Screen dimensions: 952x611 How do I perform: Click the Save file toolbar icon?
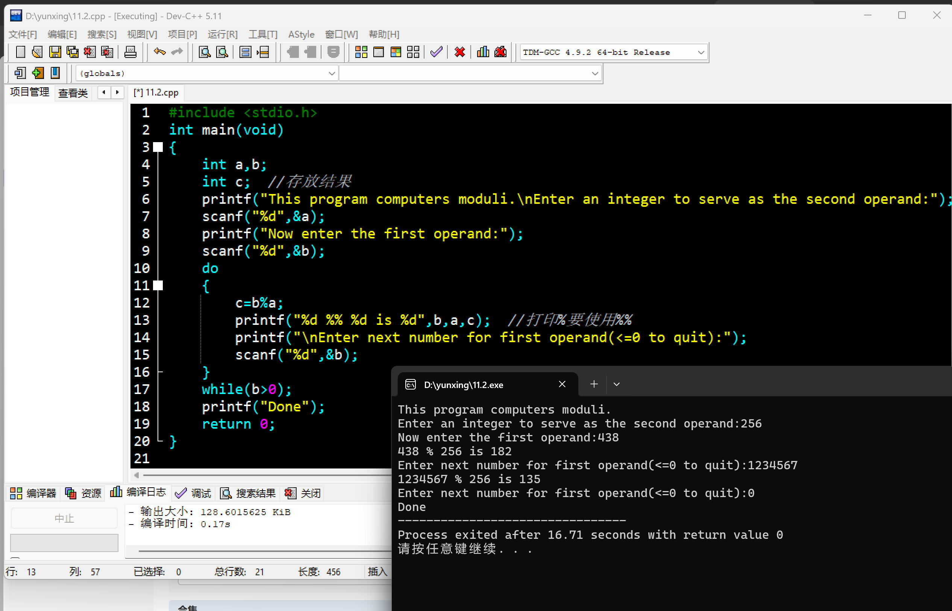[55, 52]
